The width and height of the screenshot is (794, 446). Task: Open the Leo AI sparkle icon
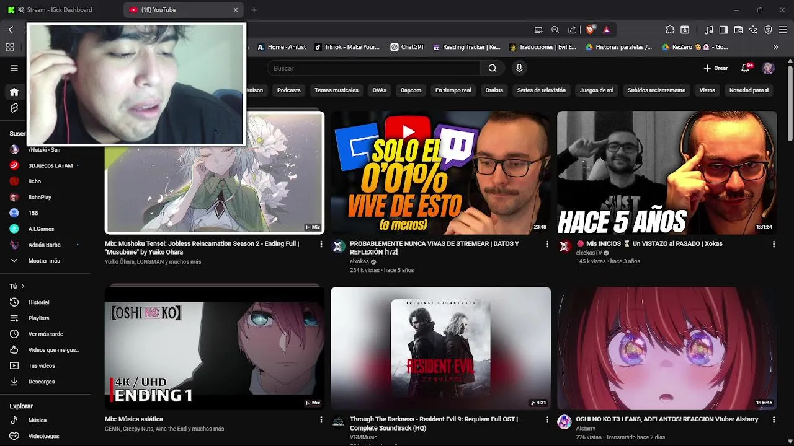coord(753,30)
